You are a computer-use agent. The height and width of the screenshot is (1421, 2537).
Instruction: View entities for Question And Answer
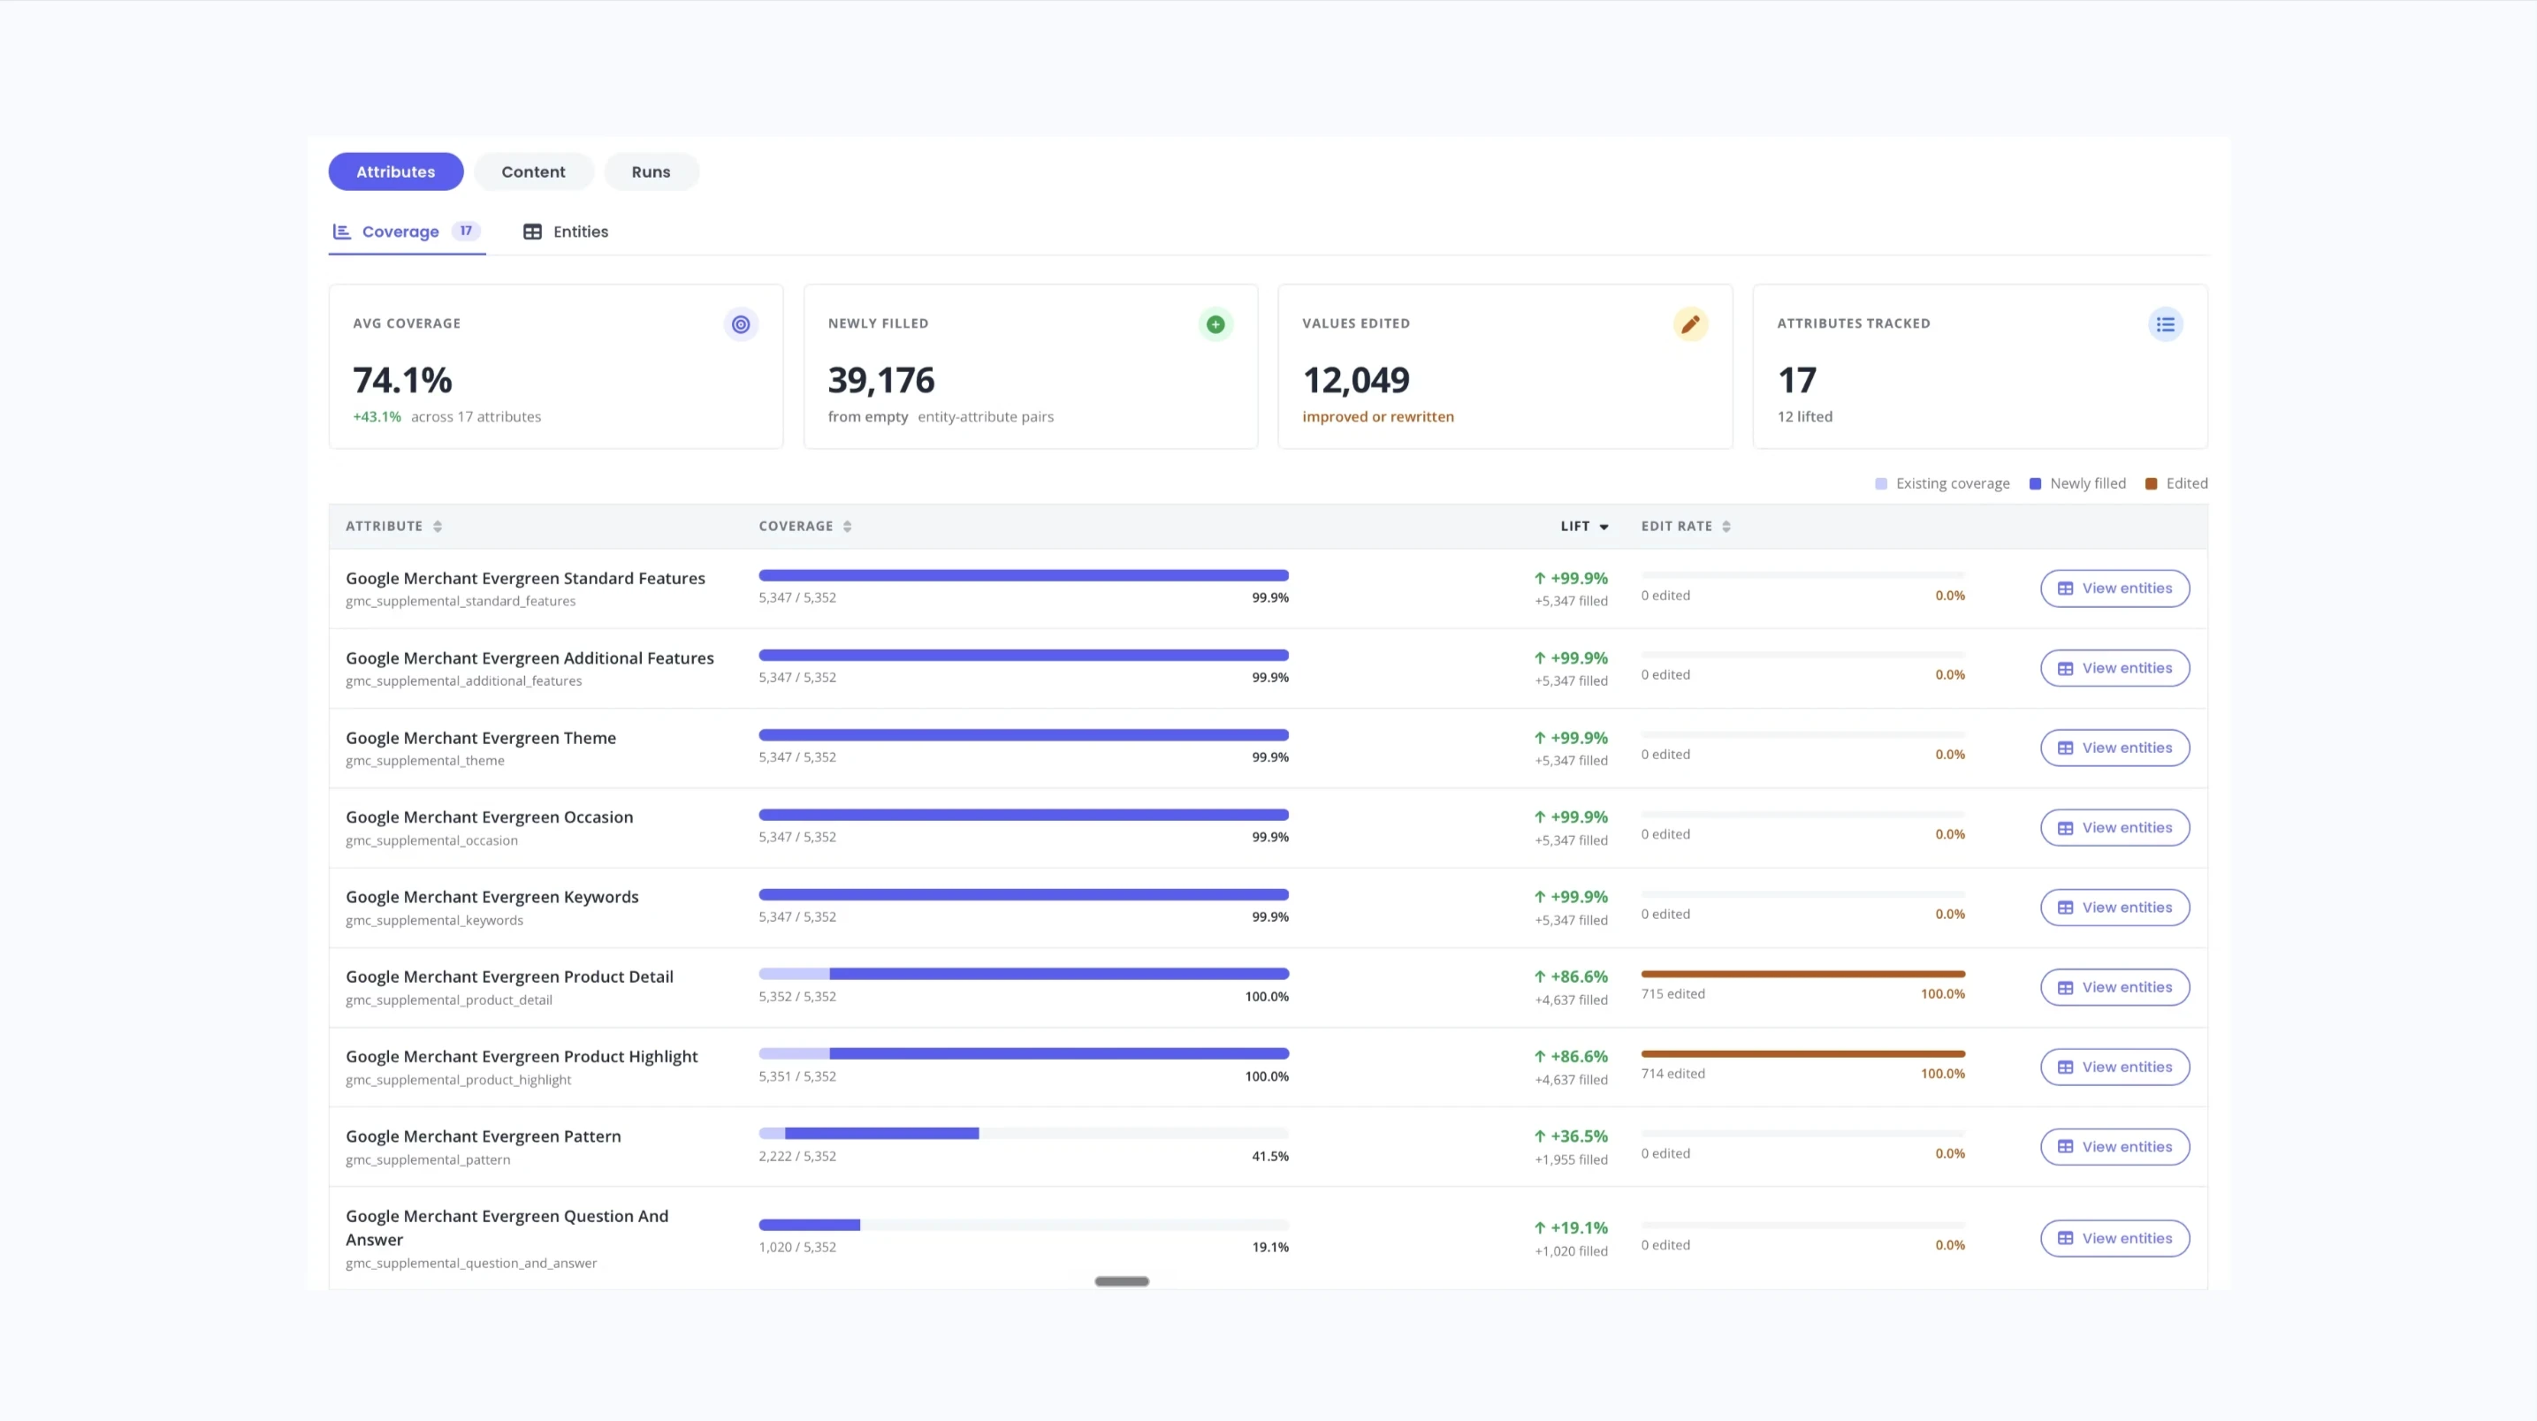click(x=2114, y=1238)
